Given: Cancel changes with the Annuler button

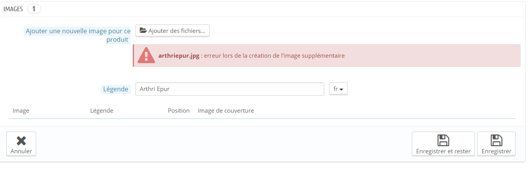Looking at the screenshot, I should point(21,144).
